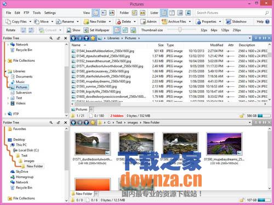Open the FTP menu
The height and width of the screenshot is (205, 274).
[x=26, y=13]
